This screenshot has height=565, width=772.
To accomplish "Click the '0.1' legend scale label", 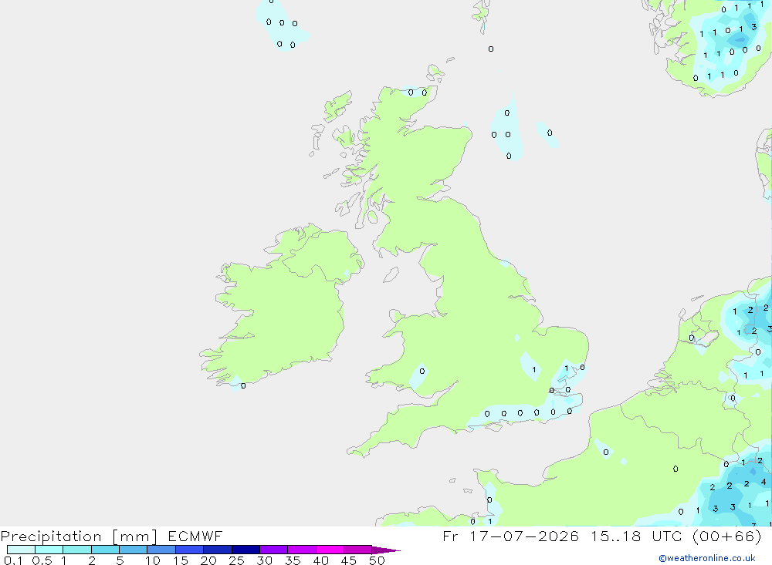I will click(13, 560).
